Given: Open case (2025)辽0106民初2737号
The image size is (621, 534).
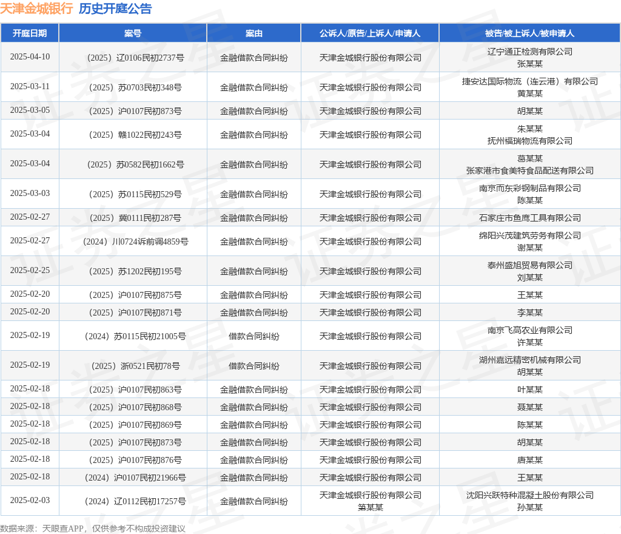Looking at the screenshot, I should tap(133, 58).
